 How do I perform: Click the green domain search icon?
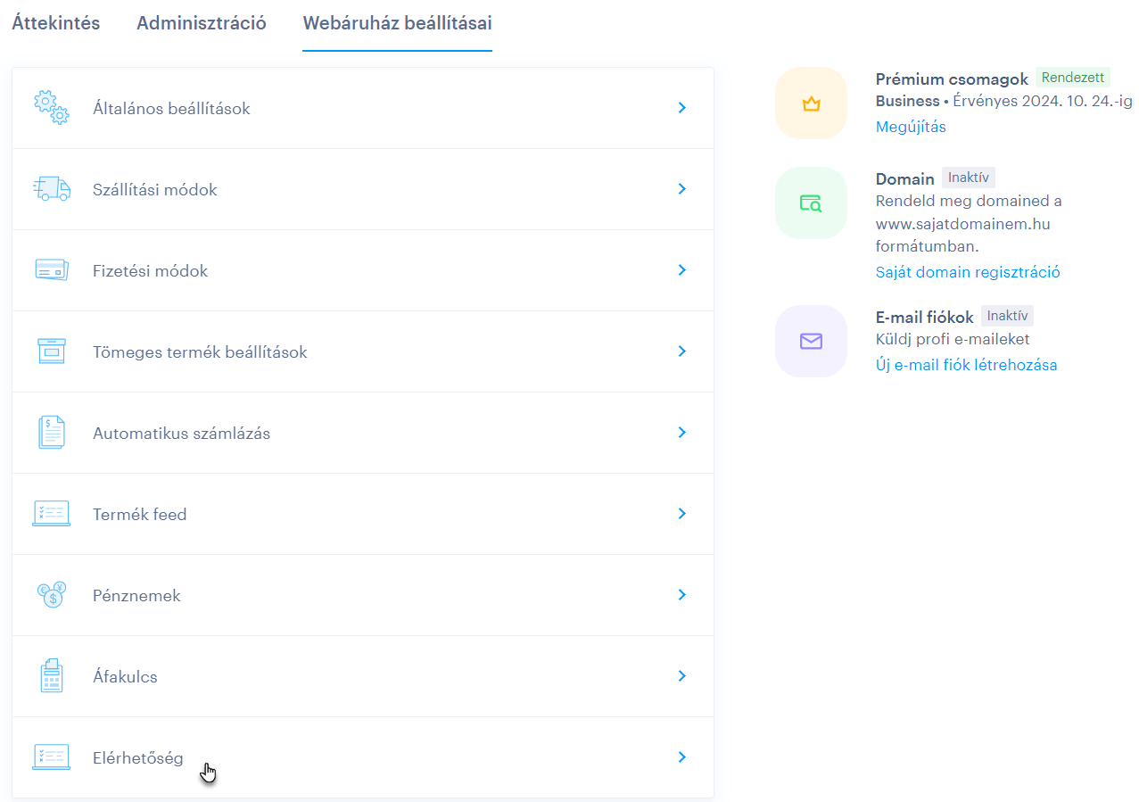811,203
